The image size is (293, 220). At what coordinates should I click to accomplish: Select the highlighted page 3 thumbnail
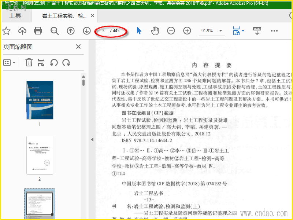pyautogui.click(x=40, y=203)
